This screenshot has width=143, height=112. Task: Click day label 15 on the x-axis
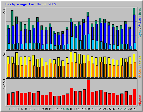(x=67, y=109)
